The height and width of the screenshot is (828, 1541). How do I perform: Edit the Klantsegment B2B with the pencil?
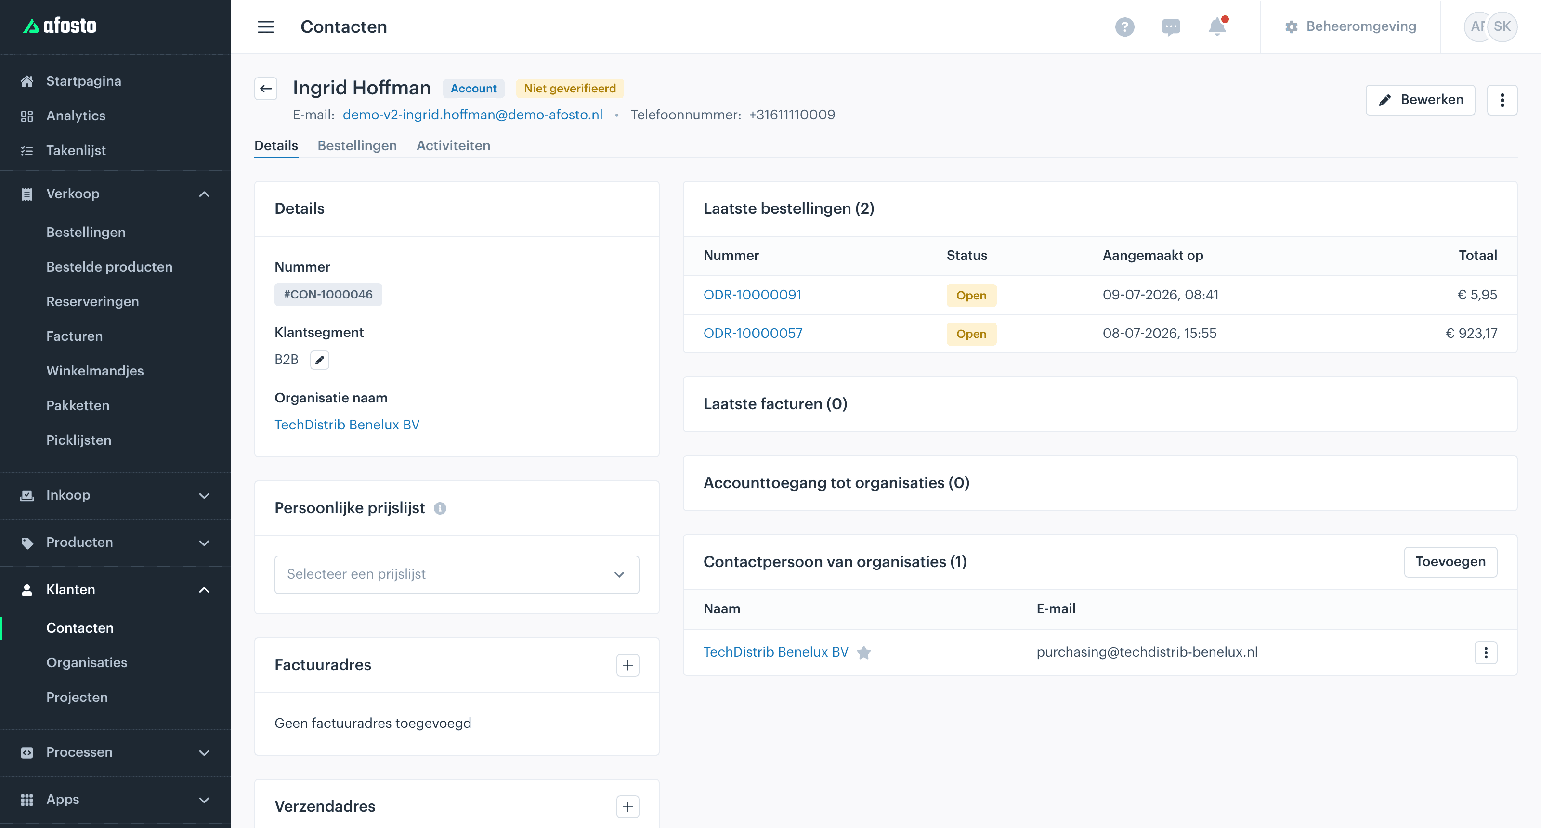[x=319, y=360]
